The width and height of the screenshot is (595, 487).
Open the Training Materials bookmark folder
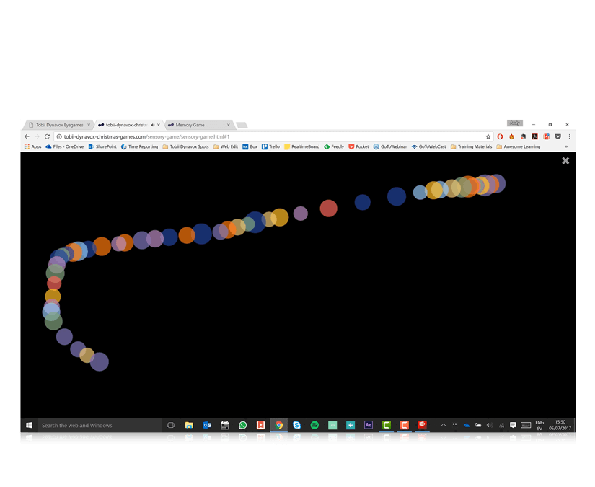[471, 146]
